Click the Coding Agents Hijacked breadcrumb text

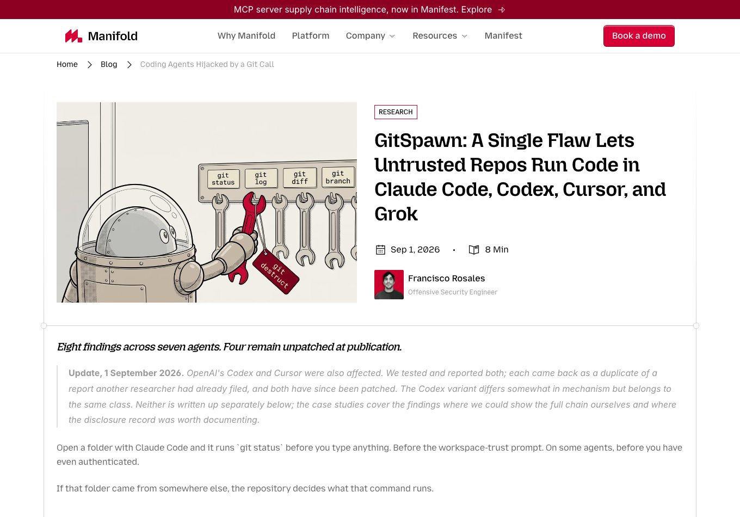click(x=207, y=64)
